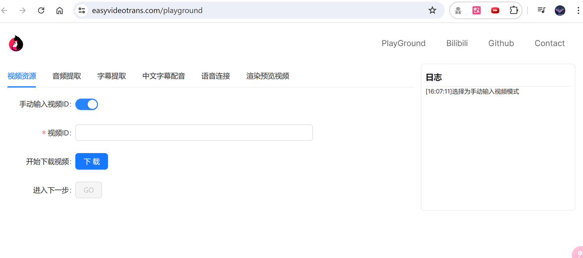The width and height of the screenshot is (583, 258).
Task: Open the browser extensions puzzle icon
Action: point(513,10)
